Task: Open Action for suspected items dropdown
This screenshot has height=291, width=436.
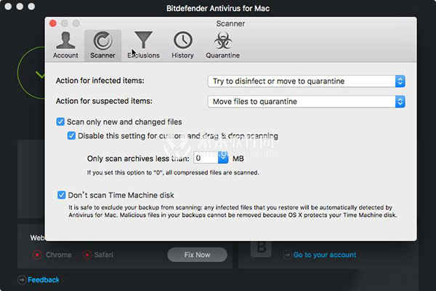Action: [306, 101]
